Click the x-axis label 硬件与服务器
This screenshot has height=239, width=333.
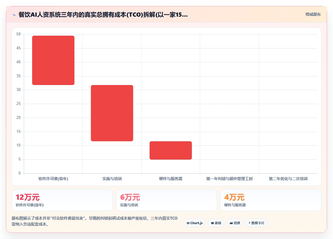pos(171,179)
